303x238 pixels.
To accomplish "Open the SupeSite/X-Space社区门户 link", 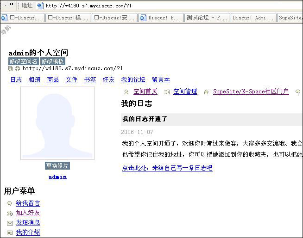I will pyautogui.click(x=251, y=92).
